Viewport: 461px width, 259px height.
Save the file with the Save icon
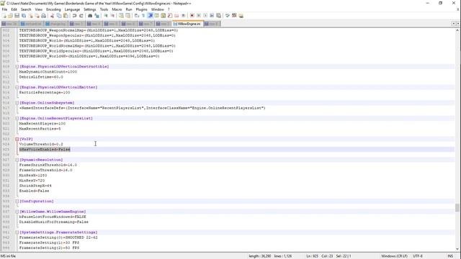click(17, 16)
